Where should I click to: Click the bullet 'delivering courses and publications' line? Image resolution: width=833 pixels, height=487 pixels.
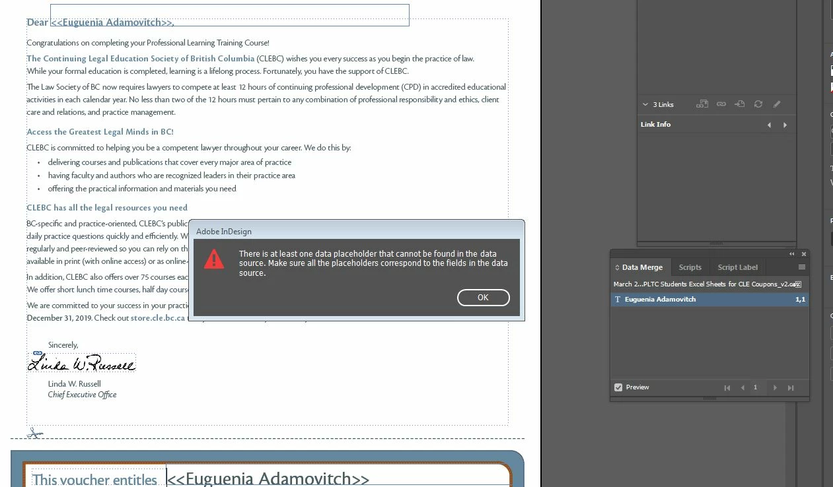[169, 162]
